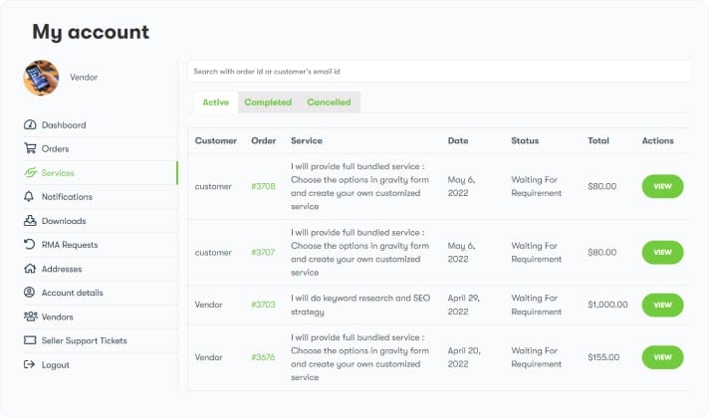
Task: Click the Downloads tray icon
Action: [30, 221]
